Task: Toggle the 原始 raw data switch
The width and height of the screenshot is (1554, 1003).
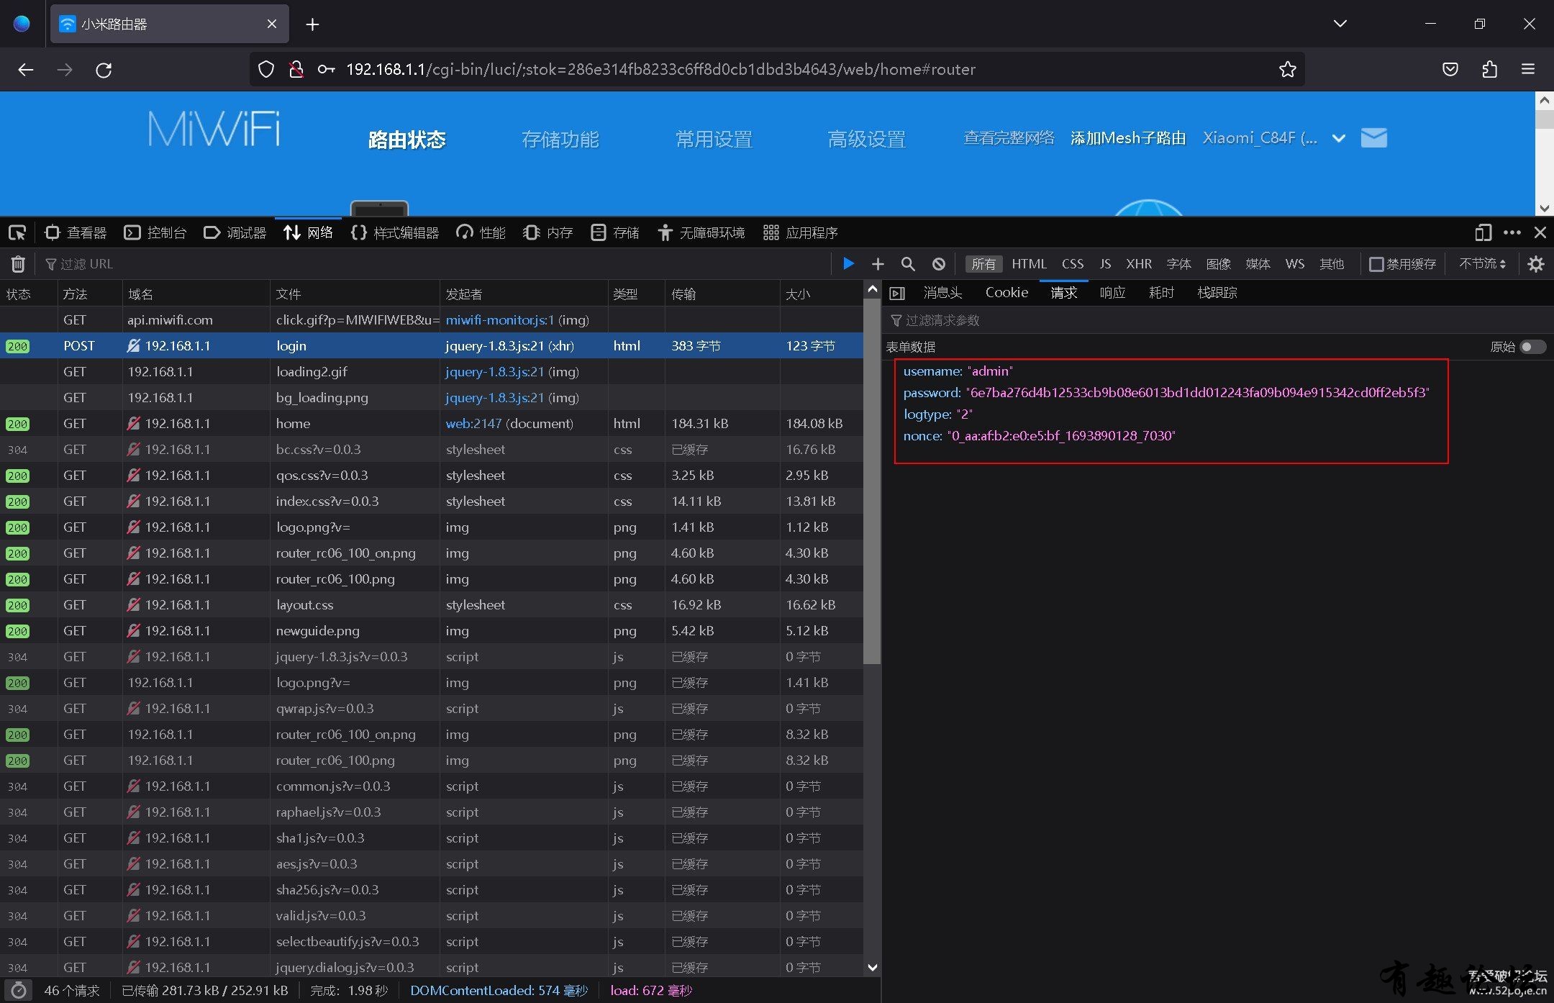Action: pyautogui.click(x=1532, y=347)
